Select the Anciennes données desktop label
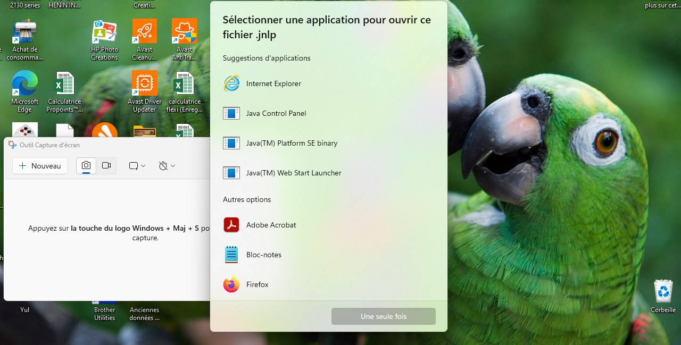The image size is (681, 345). [144, 314]
